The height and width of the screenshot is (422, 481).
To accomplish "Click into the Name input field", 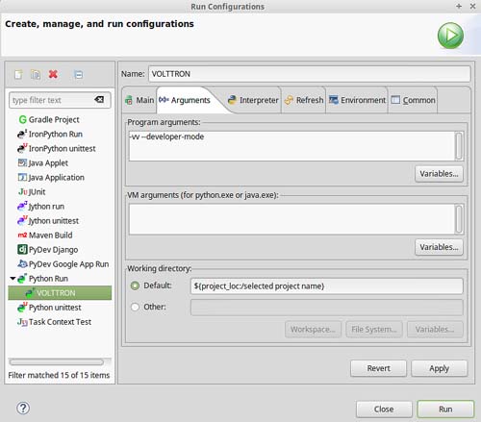I will point(310,74).
